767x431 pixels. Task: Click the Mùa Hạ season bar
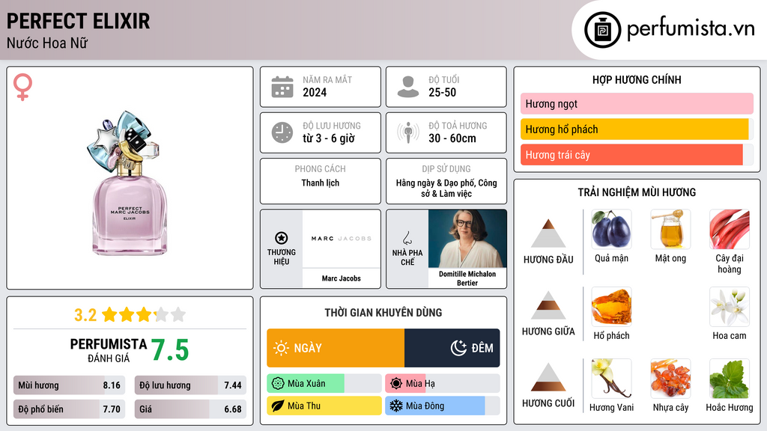pos(442,384)
